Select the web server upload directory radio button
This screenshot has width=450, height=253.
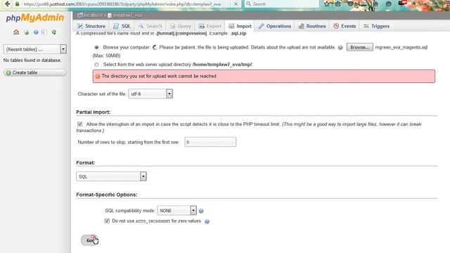[96, 65]
